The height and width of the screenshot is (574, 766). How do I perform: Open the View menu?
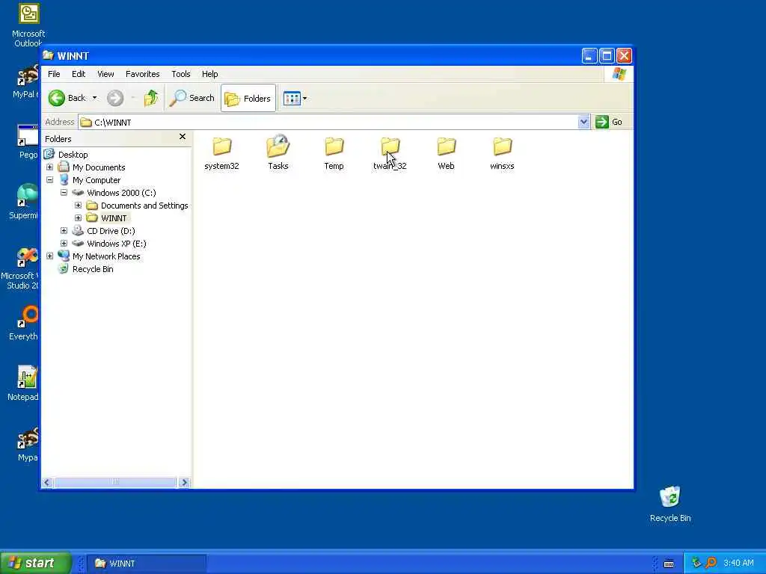pyautogui.click(x=105, y=74)
